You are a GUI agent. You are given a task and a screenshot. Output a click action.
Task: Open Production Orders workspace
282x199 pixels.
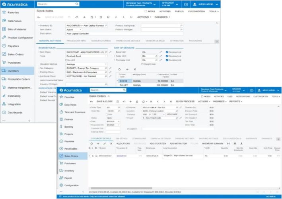(x=19, y=79)
